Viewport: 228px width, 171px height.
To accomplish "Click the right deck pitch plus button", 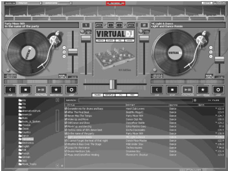I will pos(211,56).
